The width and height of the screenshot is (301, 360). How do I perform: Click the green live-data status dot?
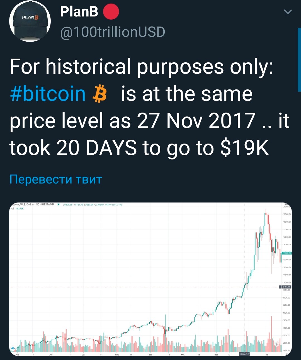pos(58,204)
